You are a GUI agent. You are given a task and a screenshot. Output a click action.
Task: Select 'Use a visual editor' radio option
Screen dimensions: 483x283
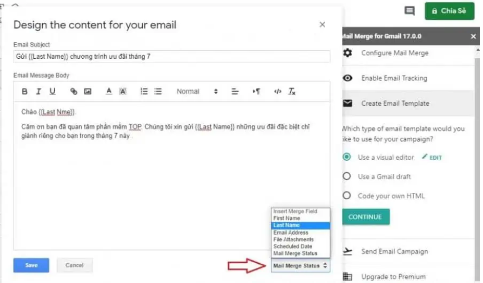(347, 157)
